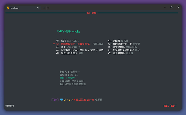Image resolution: width=186 pixels, height=115 pixels.
Task: Click the Musicfox app icon in the tab
Action: pos(8,8)
